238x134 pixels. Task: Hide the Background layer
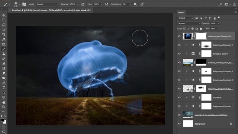(179, 124)
